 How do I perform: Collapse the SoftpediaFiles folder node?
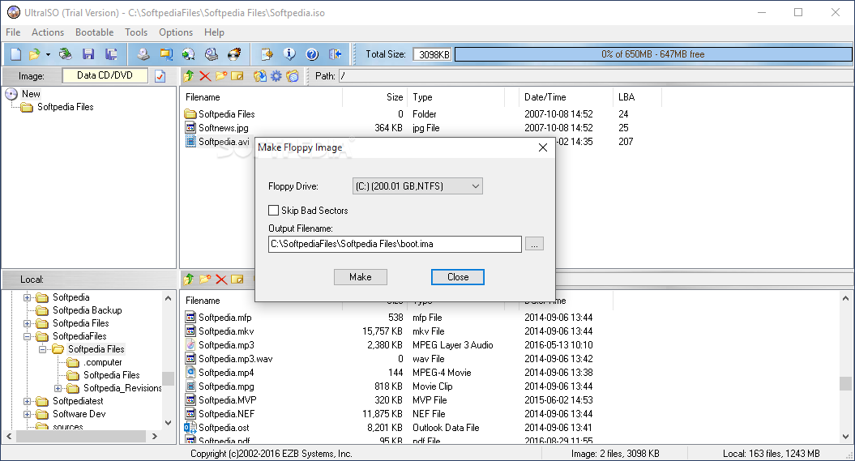[28, 337]
